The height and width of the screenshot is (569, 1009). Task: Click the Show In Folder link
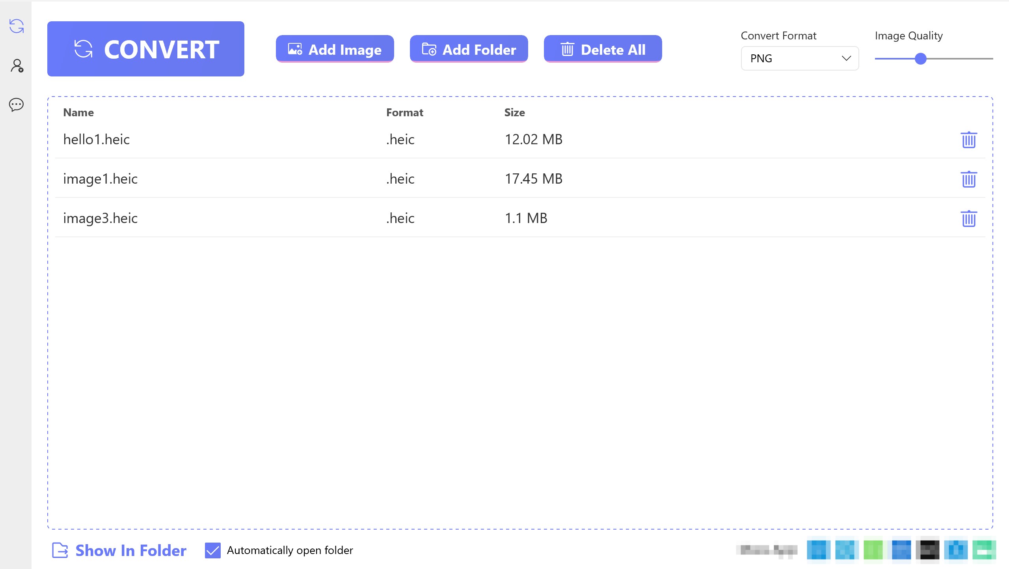coord(130,550)
